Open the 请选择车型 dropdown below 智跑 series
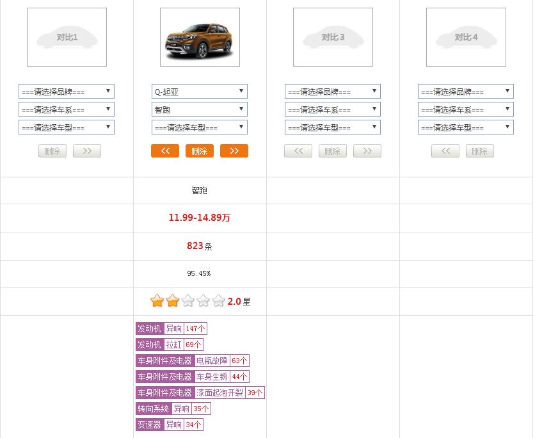The height and width of the screenshot is (438, 535). 200,127
